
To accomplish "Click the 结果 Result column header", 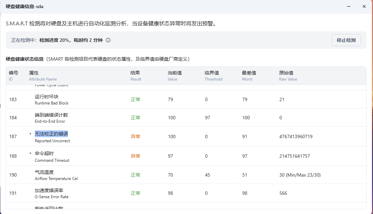I will coord(136,76).
